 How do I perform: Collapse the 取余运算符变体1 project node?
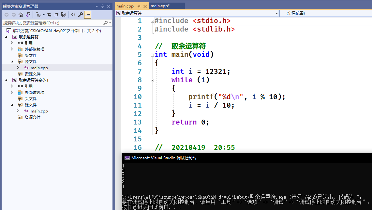click(7, 80)
